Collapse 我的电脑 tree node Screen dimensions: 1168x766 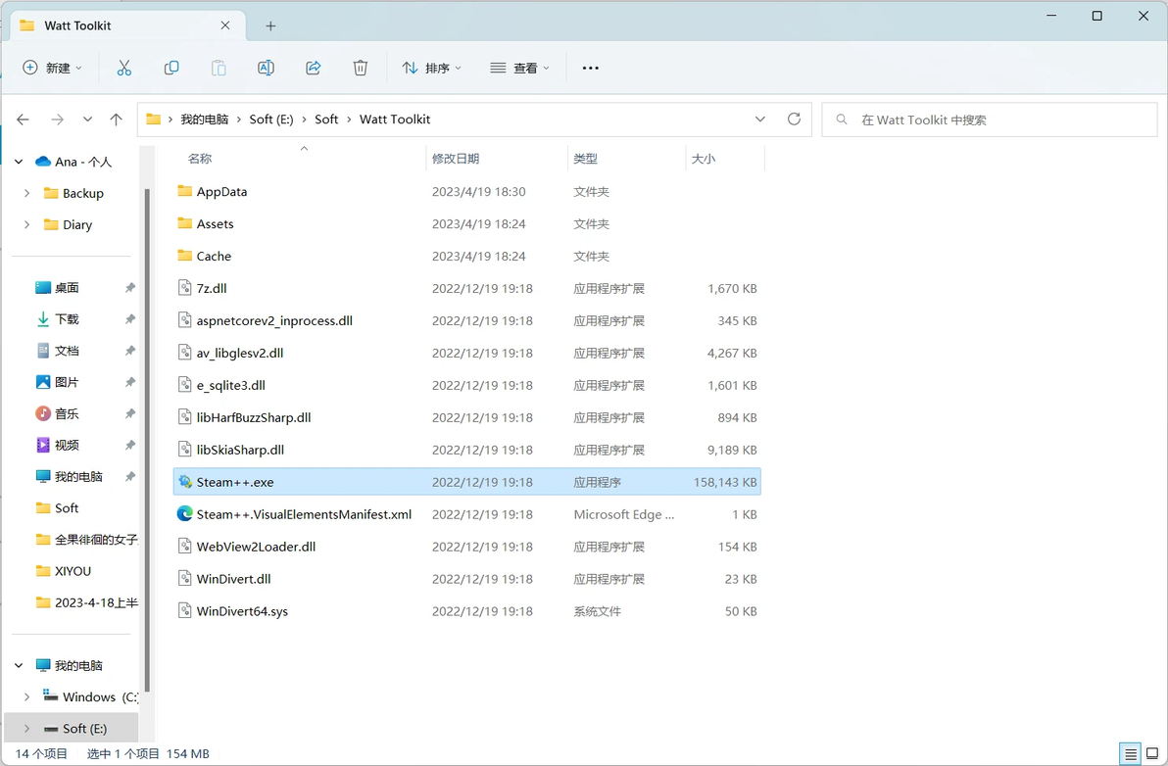(20, 665)
